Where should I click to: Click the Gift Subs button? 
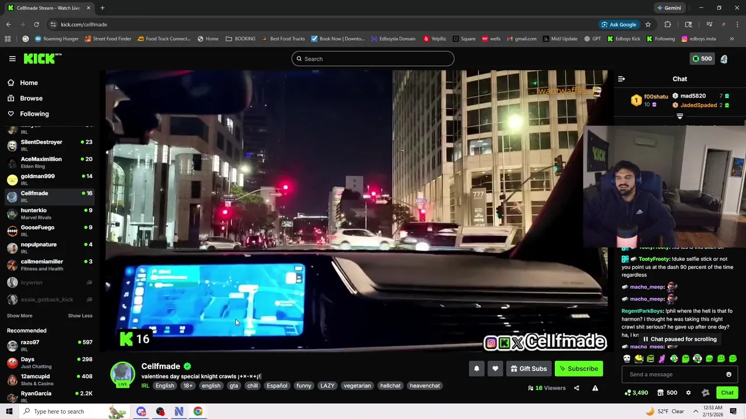[x=529, y=368]
